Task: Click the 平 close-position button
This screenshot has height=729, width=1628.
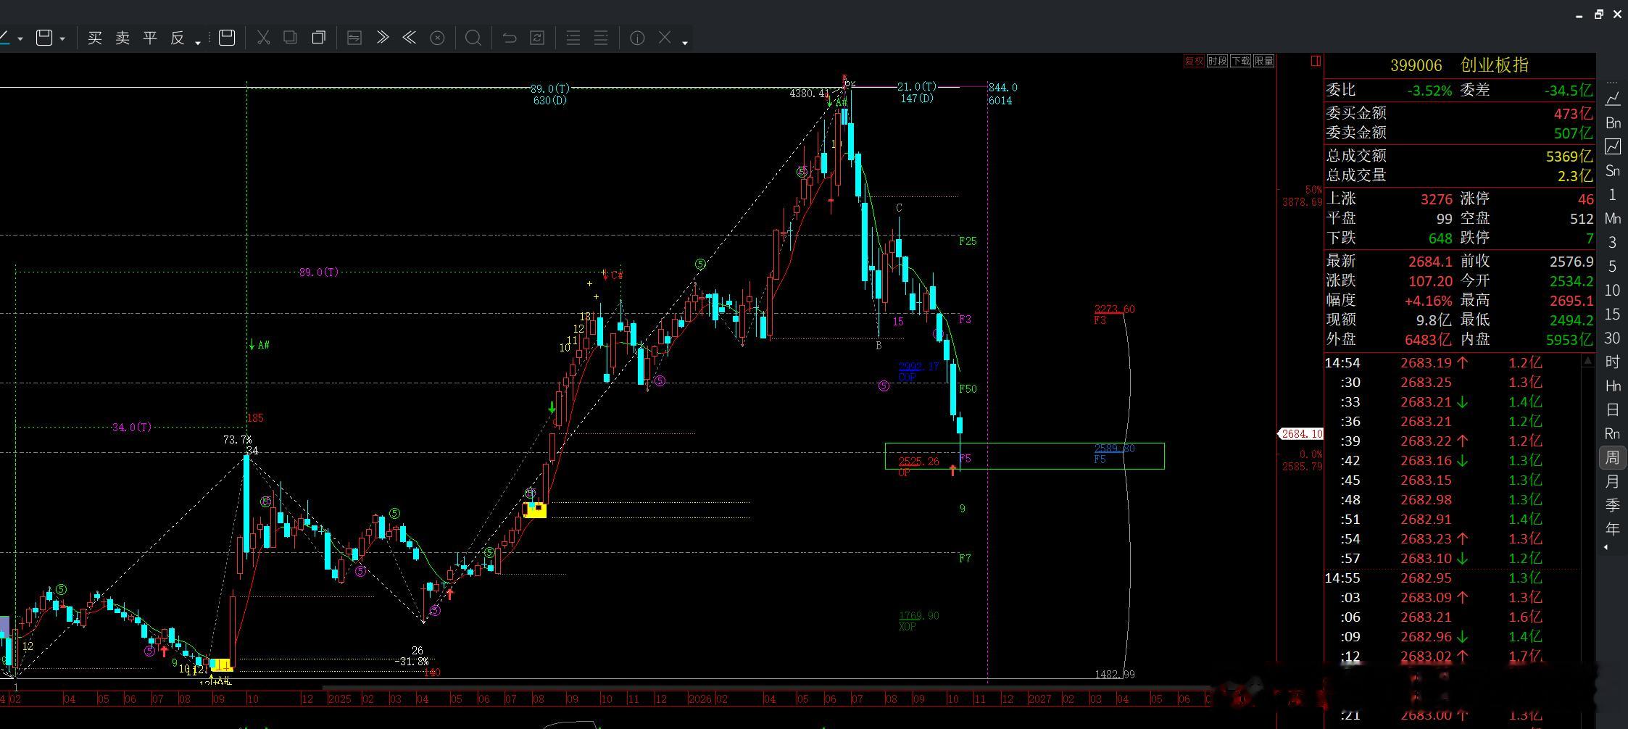Action: coord(150,38)
